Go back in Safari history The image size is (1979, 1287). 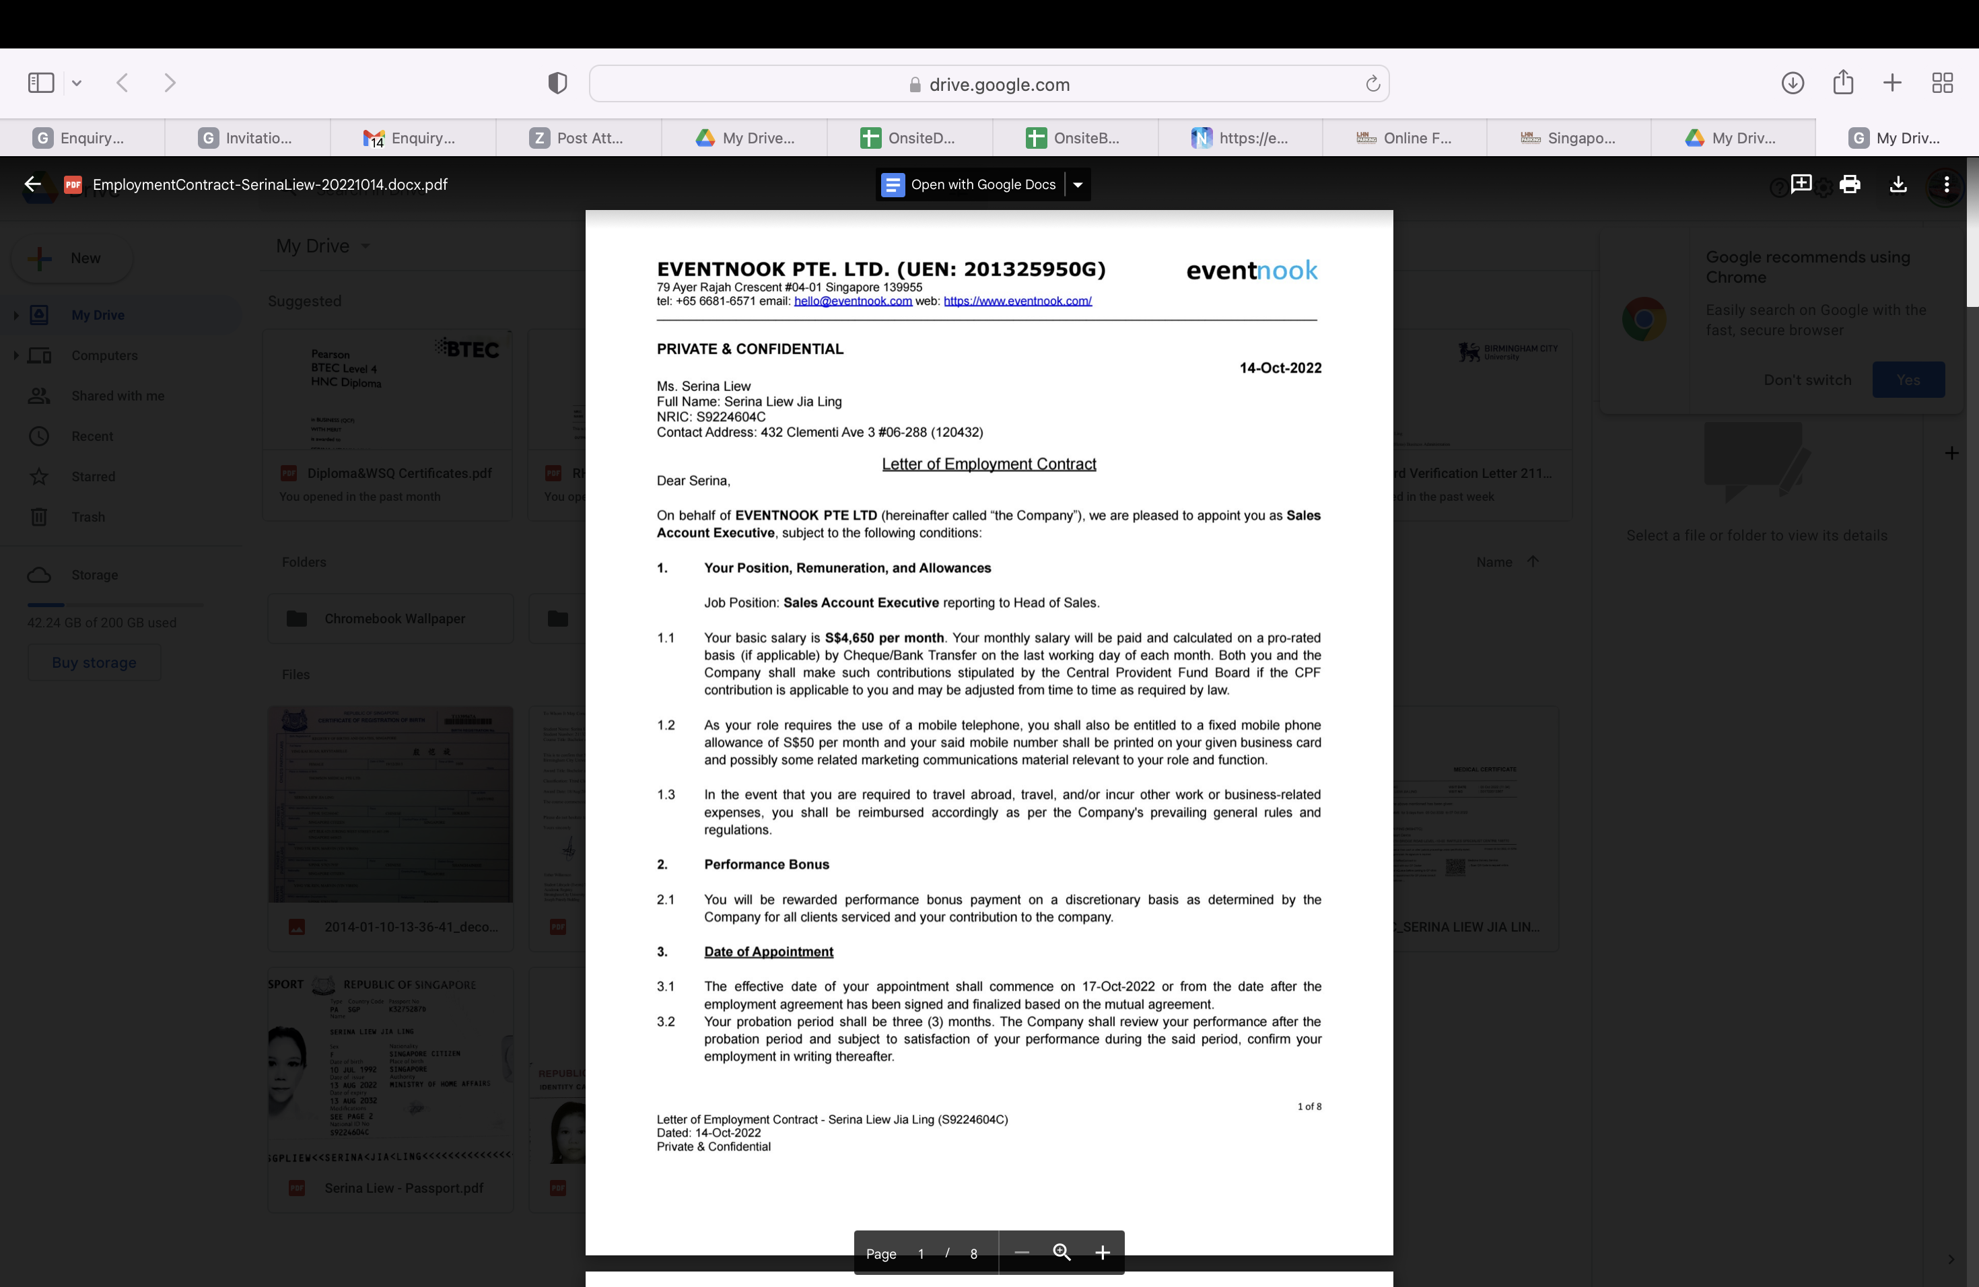pos(123,82)
